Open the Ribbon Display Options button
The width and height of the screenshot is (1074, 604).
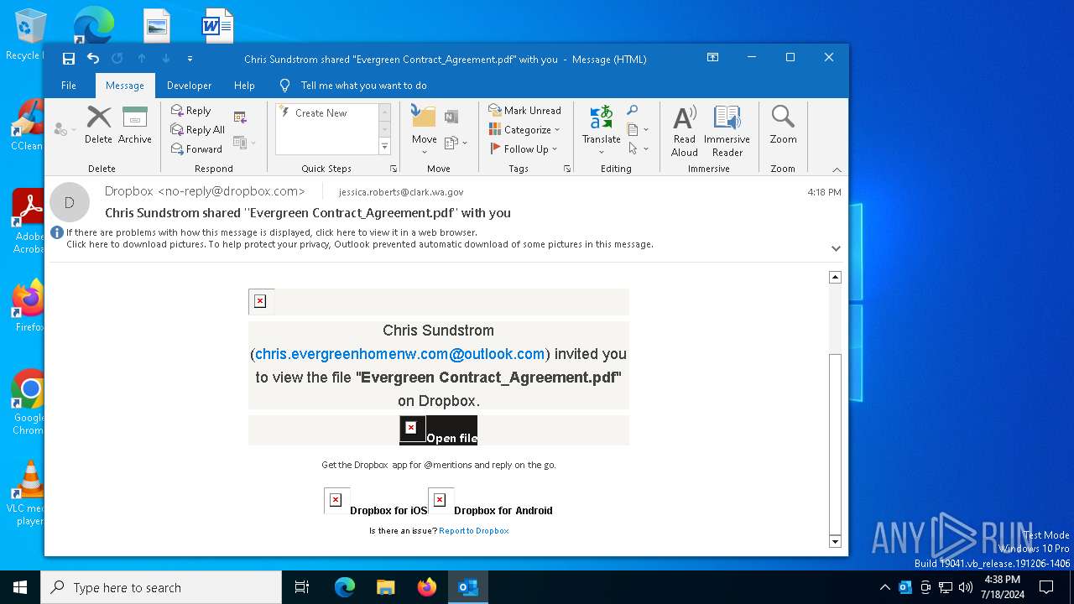pos(712,57)
